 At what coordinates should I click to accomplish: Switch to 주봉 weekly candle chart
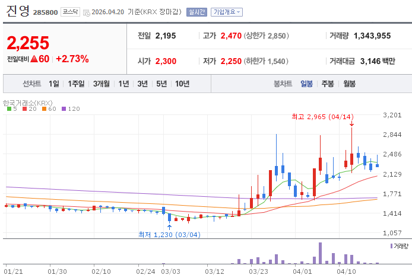(328, 84)
